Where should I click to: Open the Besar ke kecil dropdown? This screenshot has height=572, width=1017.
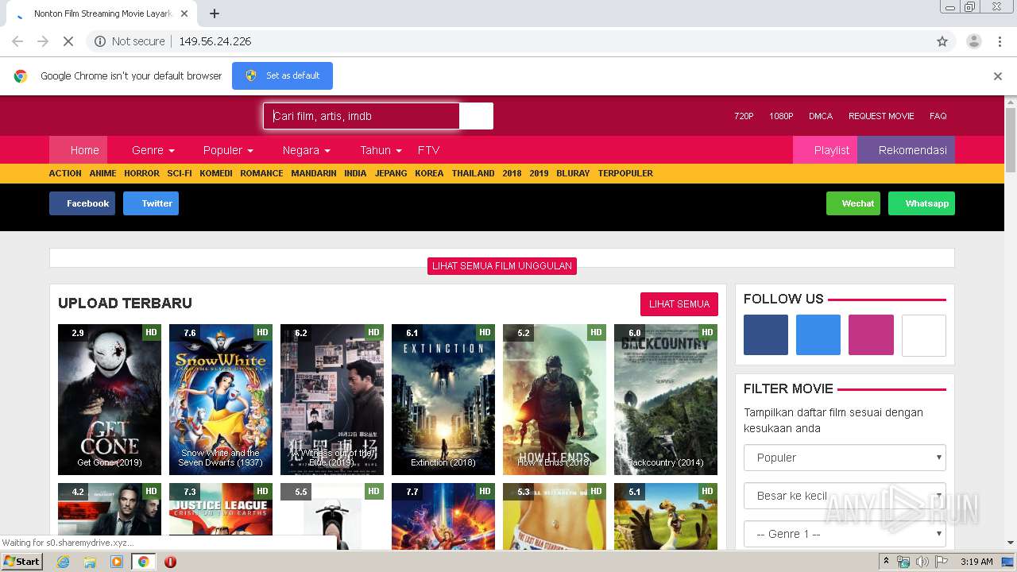[845, 496]
